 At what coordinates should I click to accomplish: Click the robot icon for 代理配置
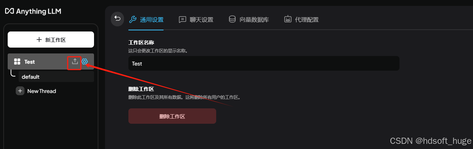288,19
